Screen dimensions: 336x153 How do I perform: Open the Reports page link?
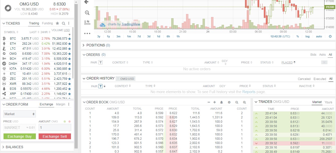(x=249, y=92)
